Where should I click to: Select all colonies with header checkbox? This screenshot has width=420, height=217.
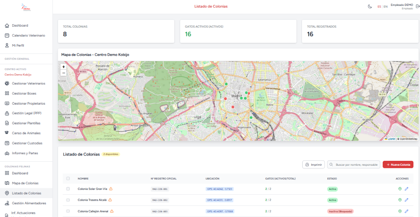[68, 178]
